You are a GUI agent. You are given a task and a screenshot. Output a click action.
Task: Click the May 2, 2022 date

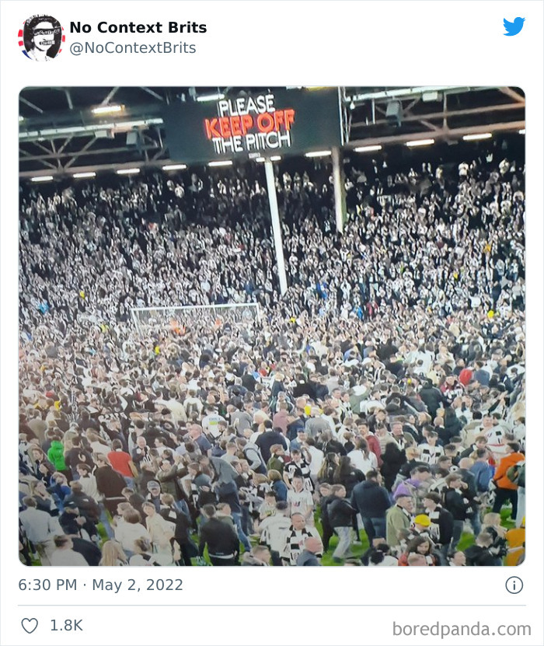137,585
